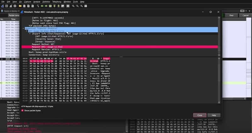Viewport: 252px width, 133px height.
Task: Close the capture file using the toolbar icon
Action: pyautogui.click(x=28, y=6)
